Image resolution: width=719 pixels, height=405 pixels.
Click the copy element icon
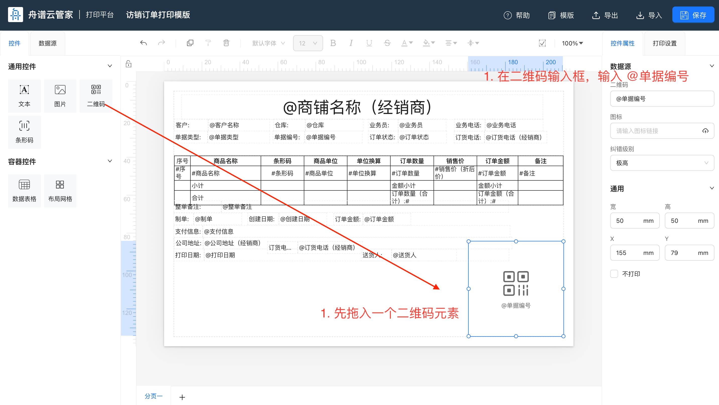coord(190,43)
